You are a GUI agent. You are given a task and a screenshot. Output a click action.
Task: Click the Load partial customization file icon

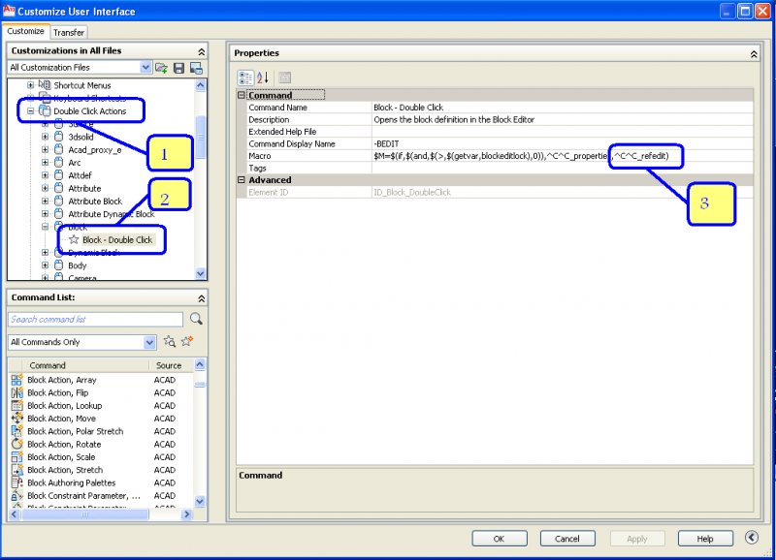tap(161, 68)
